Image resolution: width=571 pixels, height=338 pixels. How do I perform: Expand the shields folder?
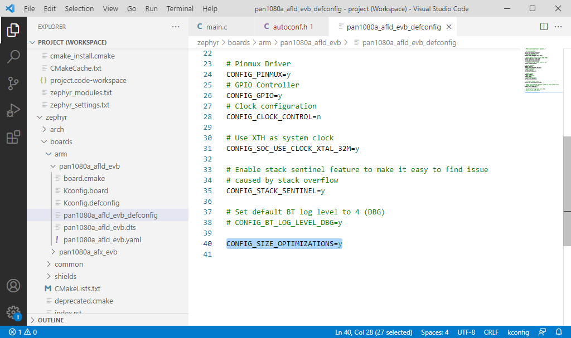pyautogui.click(x=108, y=277)
